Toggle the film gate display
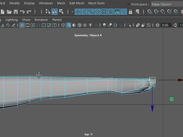 [27, 25]
